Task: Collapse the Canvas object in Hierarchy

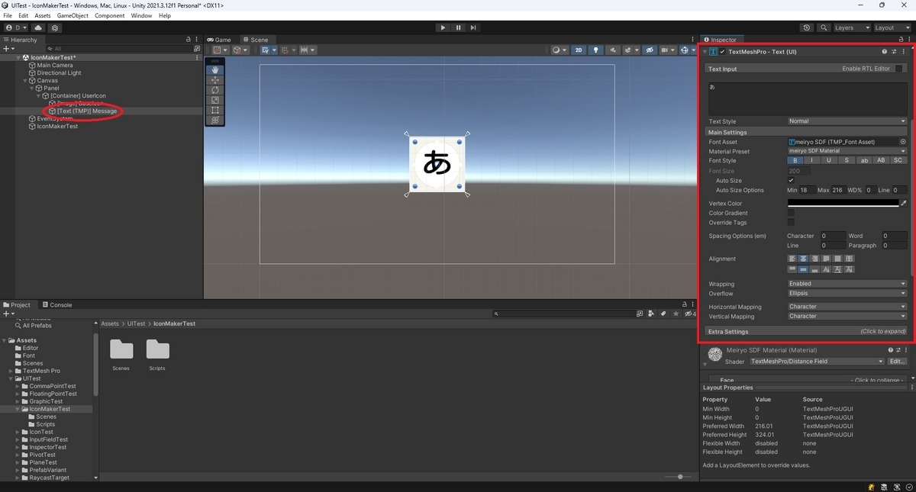Action: [x=26, y=80]
